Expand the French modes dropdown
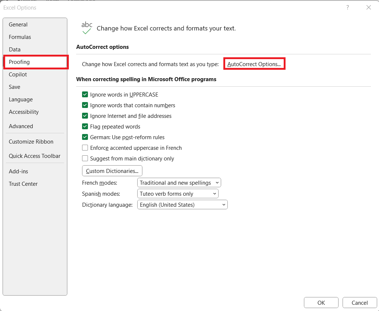The width and height of the screenshot is (379, 311). pyautogui.click(x=179, y=182)
